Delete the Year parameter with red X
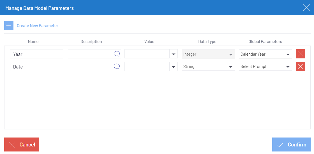 click(300, 54)
